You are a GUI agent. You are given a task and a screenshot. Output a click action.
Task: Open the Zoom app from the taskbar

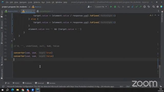[x=33, y=90]
